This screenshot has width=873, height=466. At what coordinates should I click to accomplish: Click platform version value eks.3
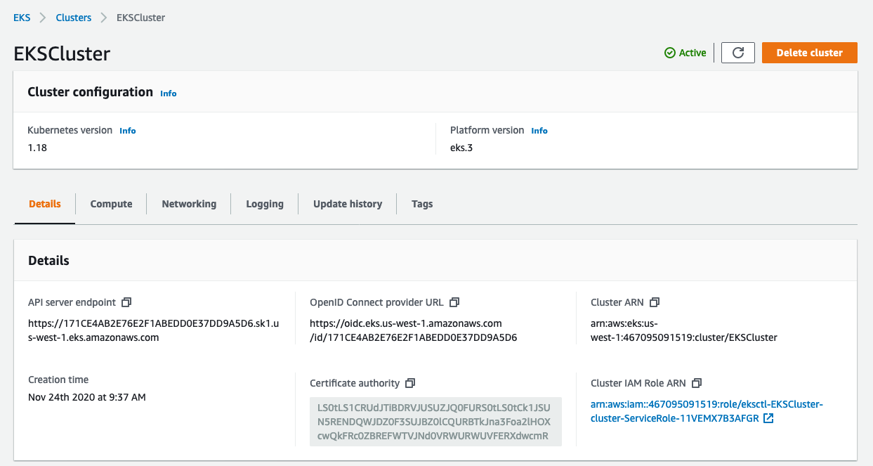pos(461,148)
